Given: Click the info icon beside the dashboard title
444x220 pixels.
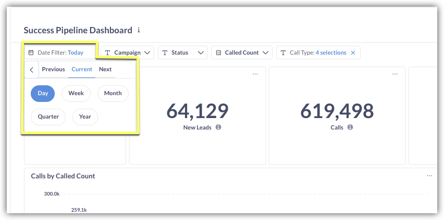Looking at the screenshot, I should (x=139, y=30).
